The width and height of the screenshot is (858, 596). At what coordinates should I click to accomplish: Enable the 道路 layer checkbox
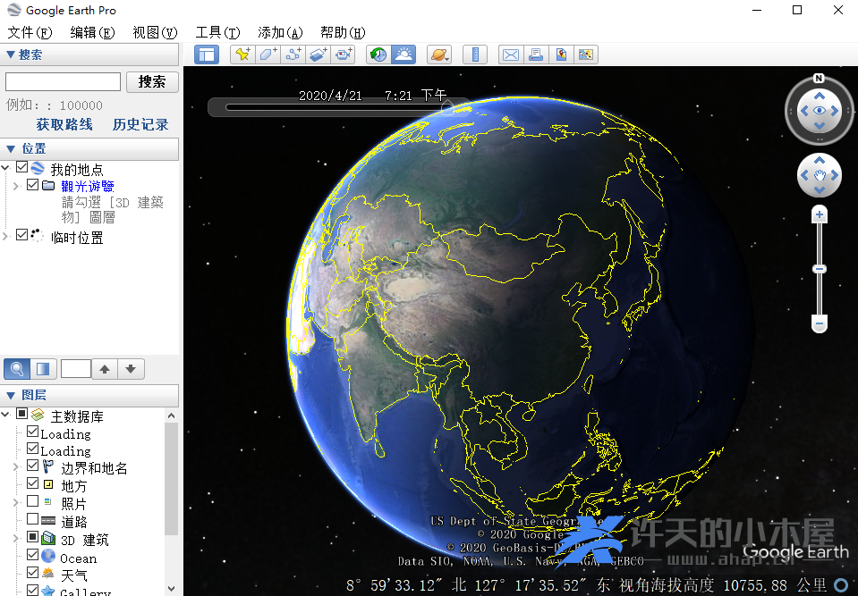33,518
